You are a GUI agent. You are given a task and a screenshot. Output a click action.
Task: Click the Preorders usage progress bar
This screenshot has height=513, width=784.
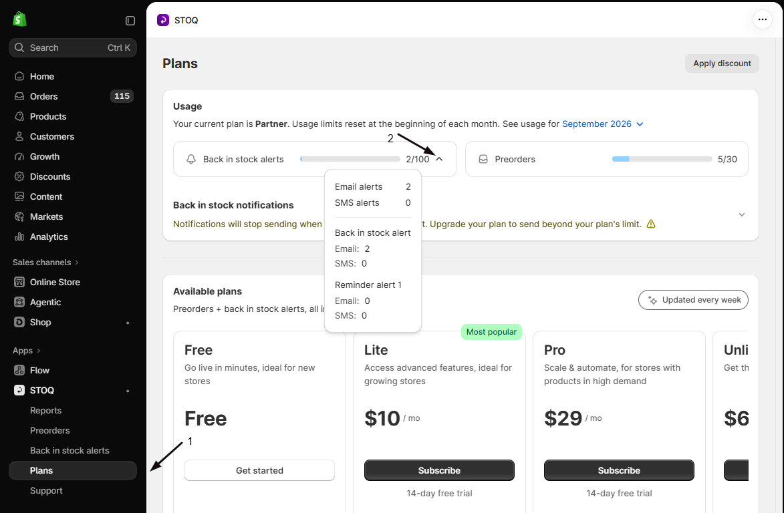pos(662,160)
